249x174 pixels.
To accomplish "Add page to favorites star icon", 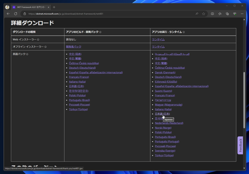I will (x=203, y=14).
